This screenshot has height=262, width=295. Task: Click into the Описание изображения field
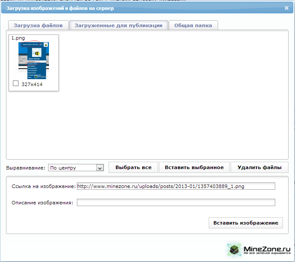coord(176,203)
